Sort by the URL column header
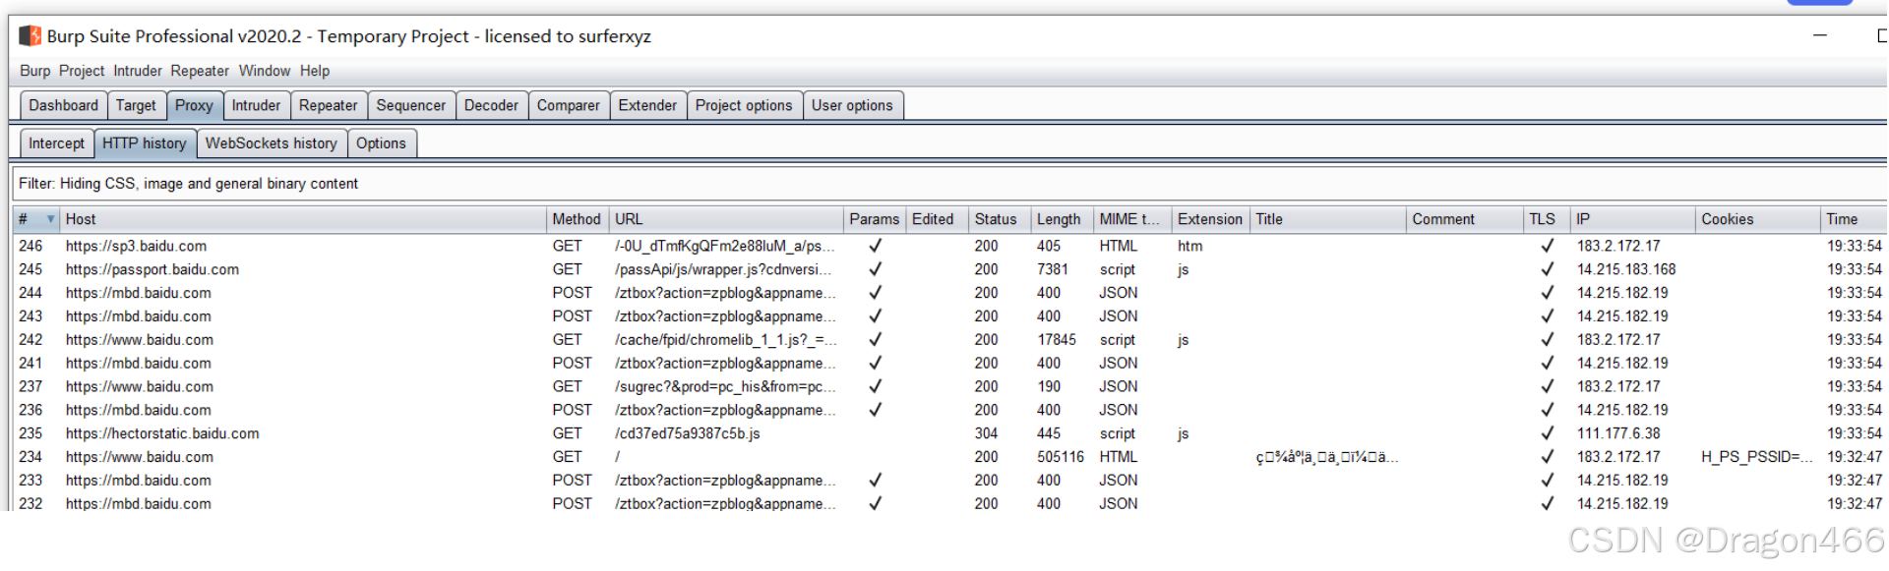1889x571 pixels. point(726,219)
